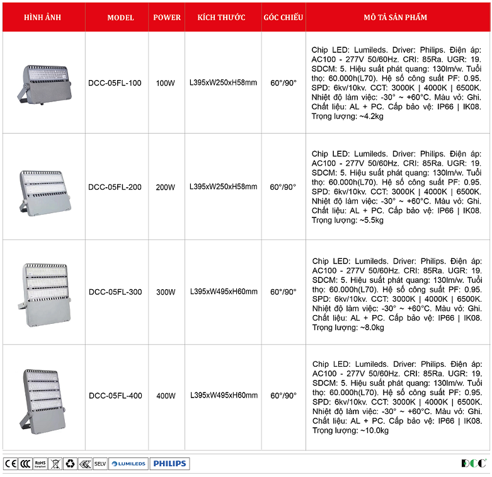
Task: Click the CCC certification icon
Action: [x=25, y=464]
